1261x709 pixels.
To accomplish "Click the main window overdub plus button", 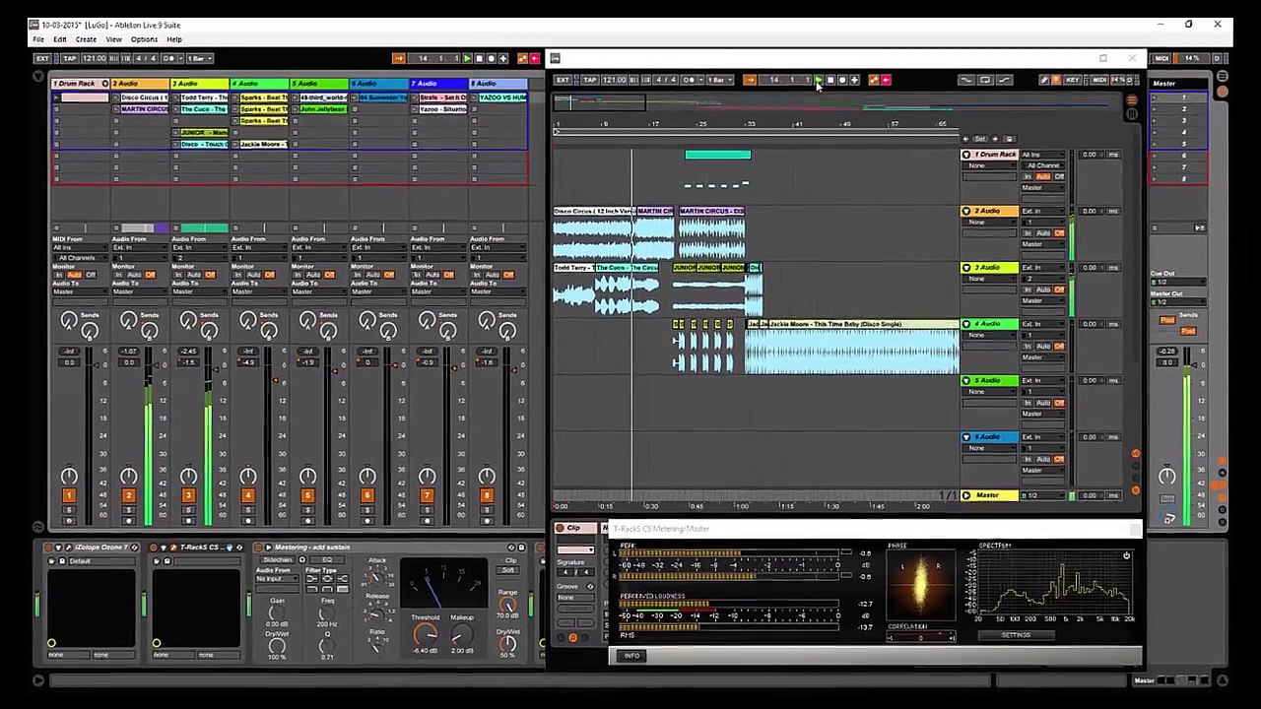I will pyautogui.click(x=503, y=59).
